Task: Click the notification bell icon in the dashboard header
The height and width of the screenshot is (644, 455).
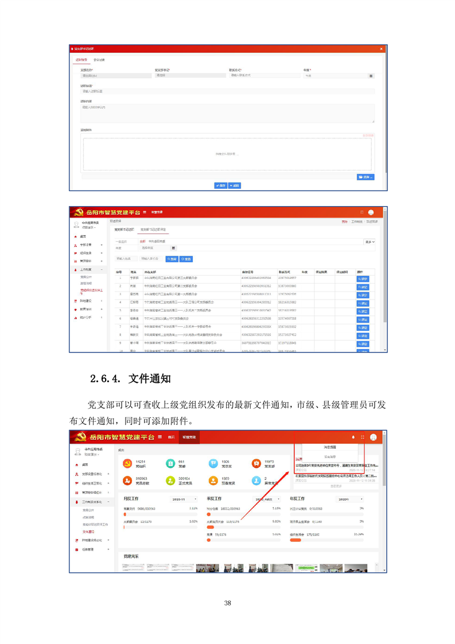Action: coord(353,437)
